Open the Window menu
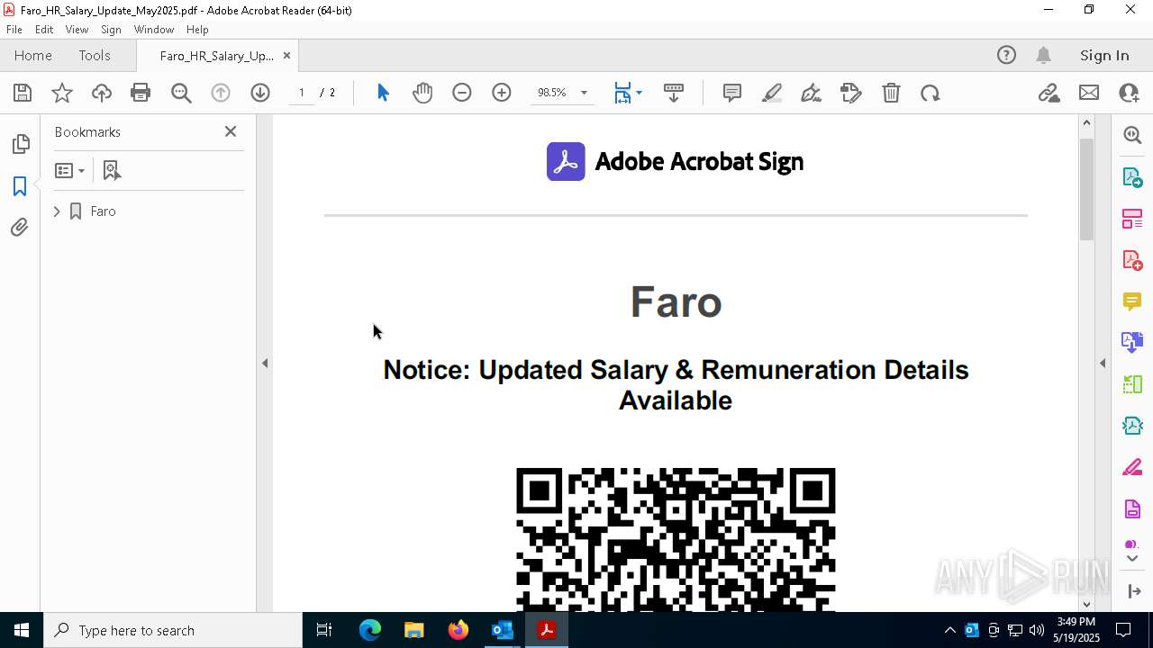 (154, 30)
